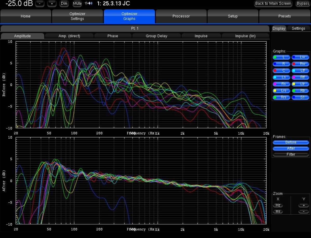Image resolution: width=311 pixels, height=238 pixels.
Task: Zoom out Y axis with minus button
Action: tap(303, 211)
